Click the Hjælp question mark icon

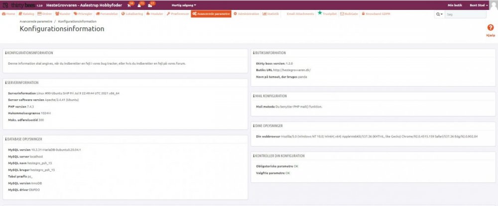tap(490, 29)
